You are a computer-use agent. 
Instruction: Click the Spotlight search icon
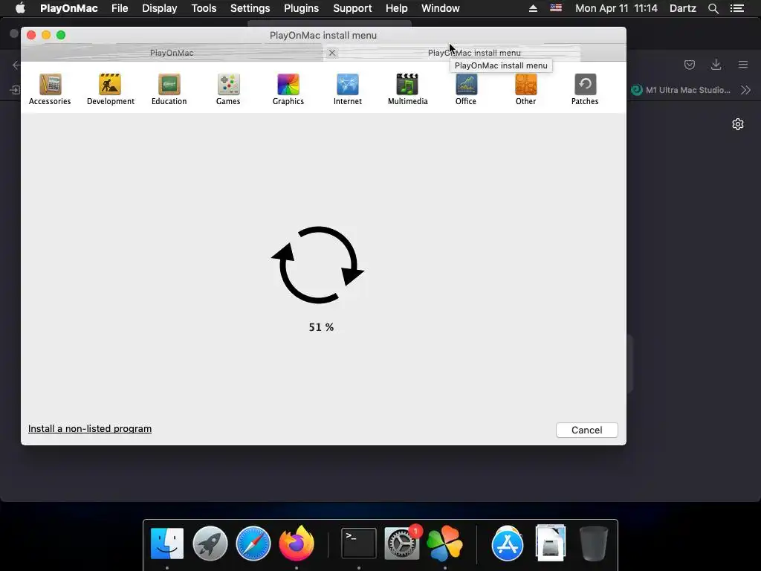click(713, 8)
